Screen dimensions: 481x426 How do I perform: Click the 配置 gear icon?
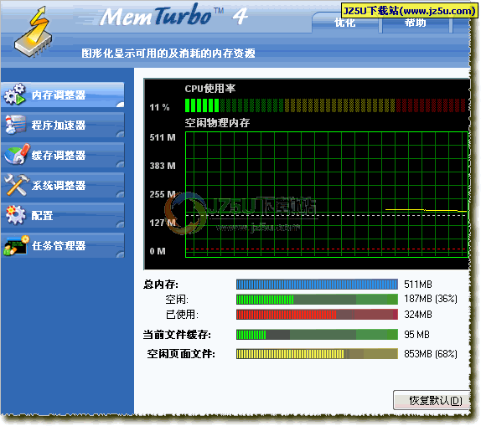pos(15,214)
